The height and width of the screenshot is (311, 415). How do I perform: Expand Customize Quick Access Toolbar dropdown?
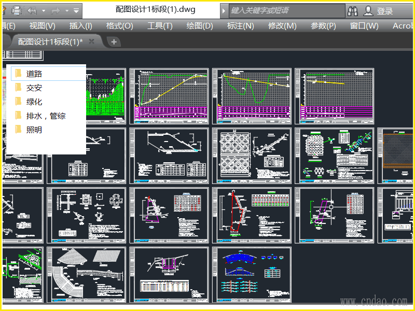click(76, 11)
